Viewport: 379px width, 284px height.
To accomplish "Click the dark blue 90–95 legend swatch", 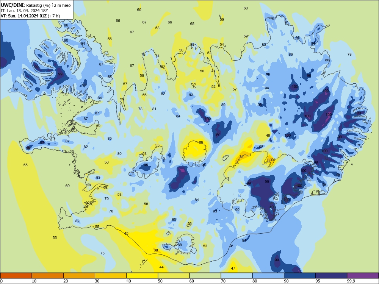I will point(300,276).
